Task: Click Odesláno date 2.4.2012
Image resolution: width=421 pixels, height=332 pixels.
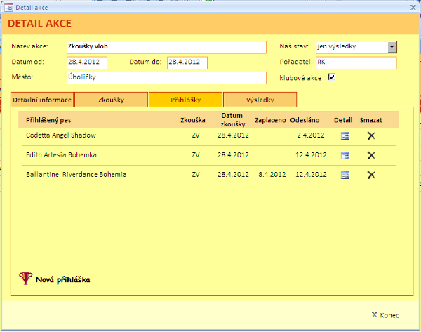Action: pos(311,135)
